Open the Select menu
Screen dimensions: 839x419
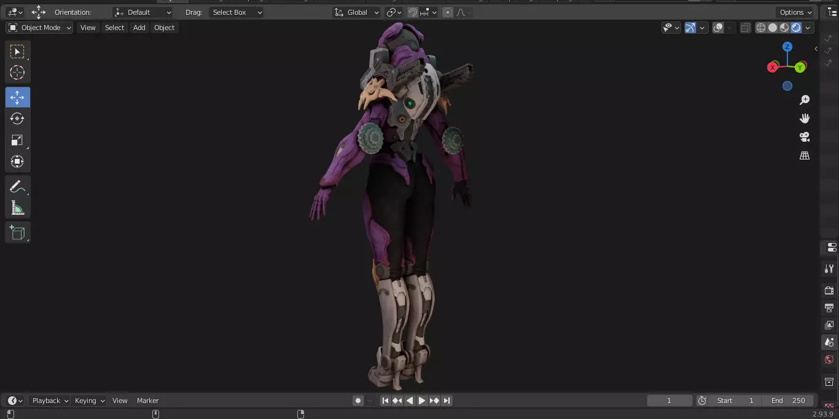click(114, 28)
